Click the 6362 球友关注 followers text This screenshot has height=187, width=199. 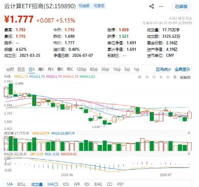pos(180,18)
